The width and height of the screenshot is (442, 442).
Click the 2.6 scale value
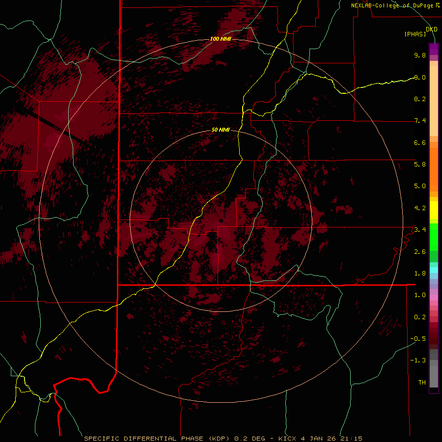(x=420, y=252)
